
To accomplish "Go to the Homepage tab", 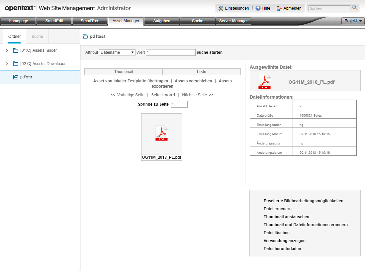I will click(18, 21).
